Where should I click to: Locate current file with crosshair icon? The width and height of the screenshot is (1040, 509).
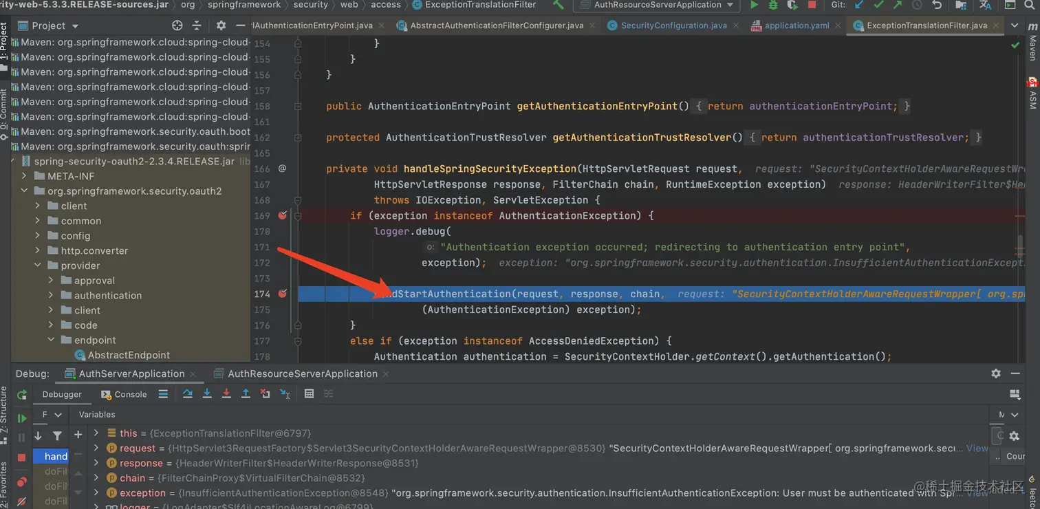coord(177,25)
